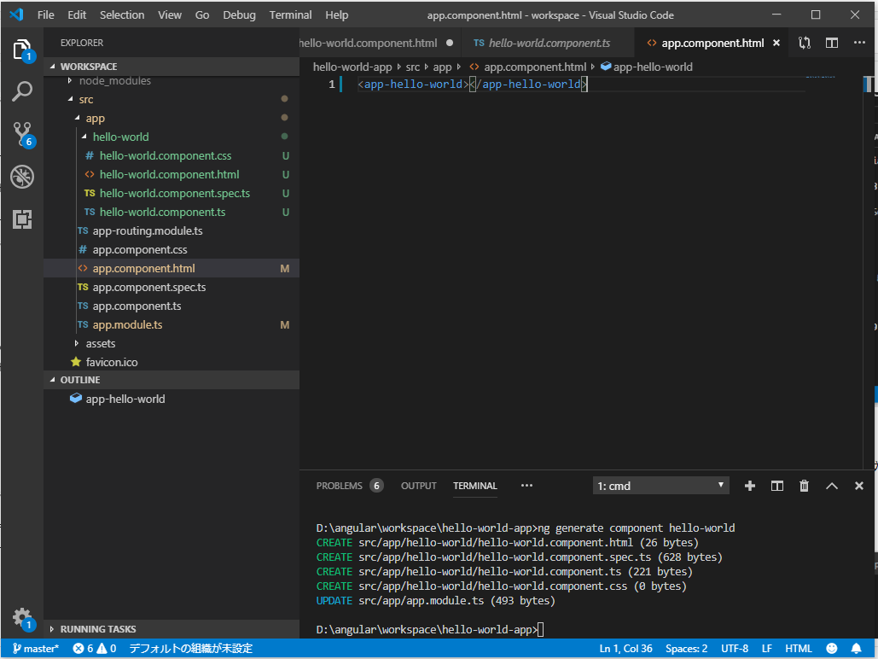878x659 pixels.
Task: Open the Extensions view
Action: 22,219
